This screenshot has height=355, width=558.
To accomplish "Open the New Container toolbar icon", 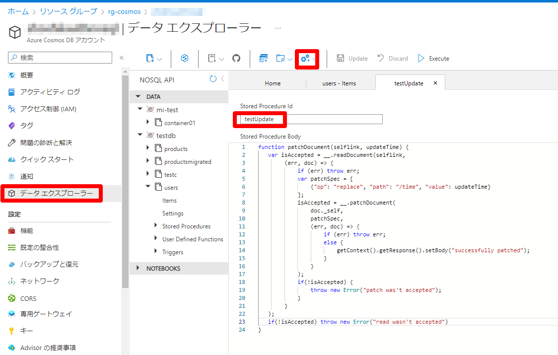I will coord(150,59).
